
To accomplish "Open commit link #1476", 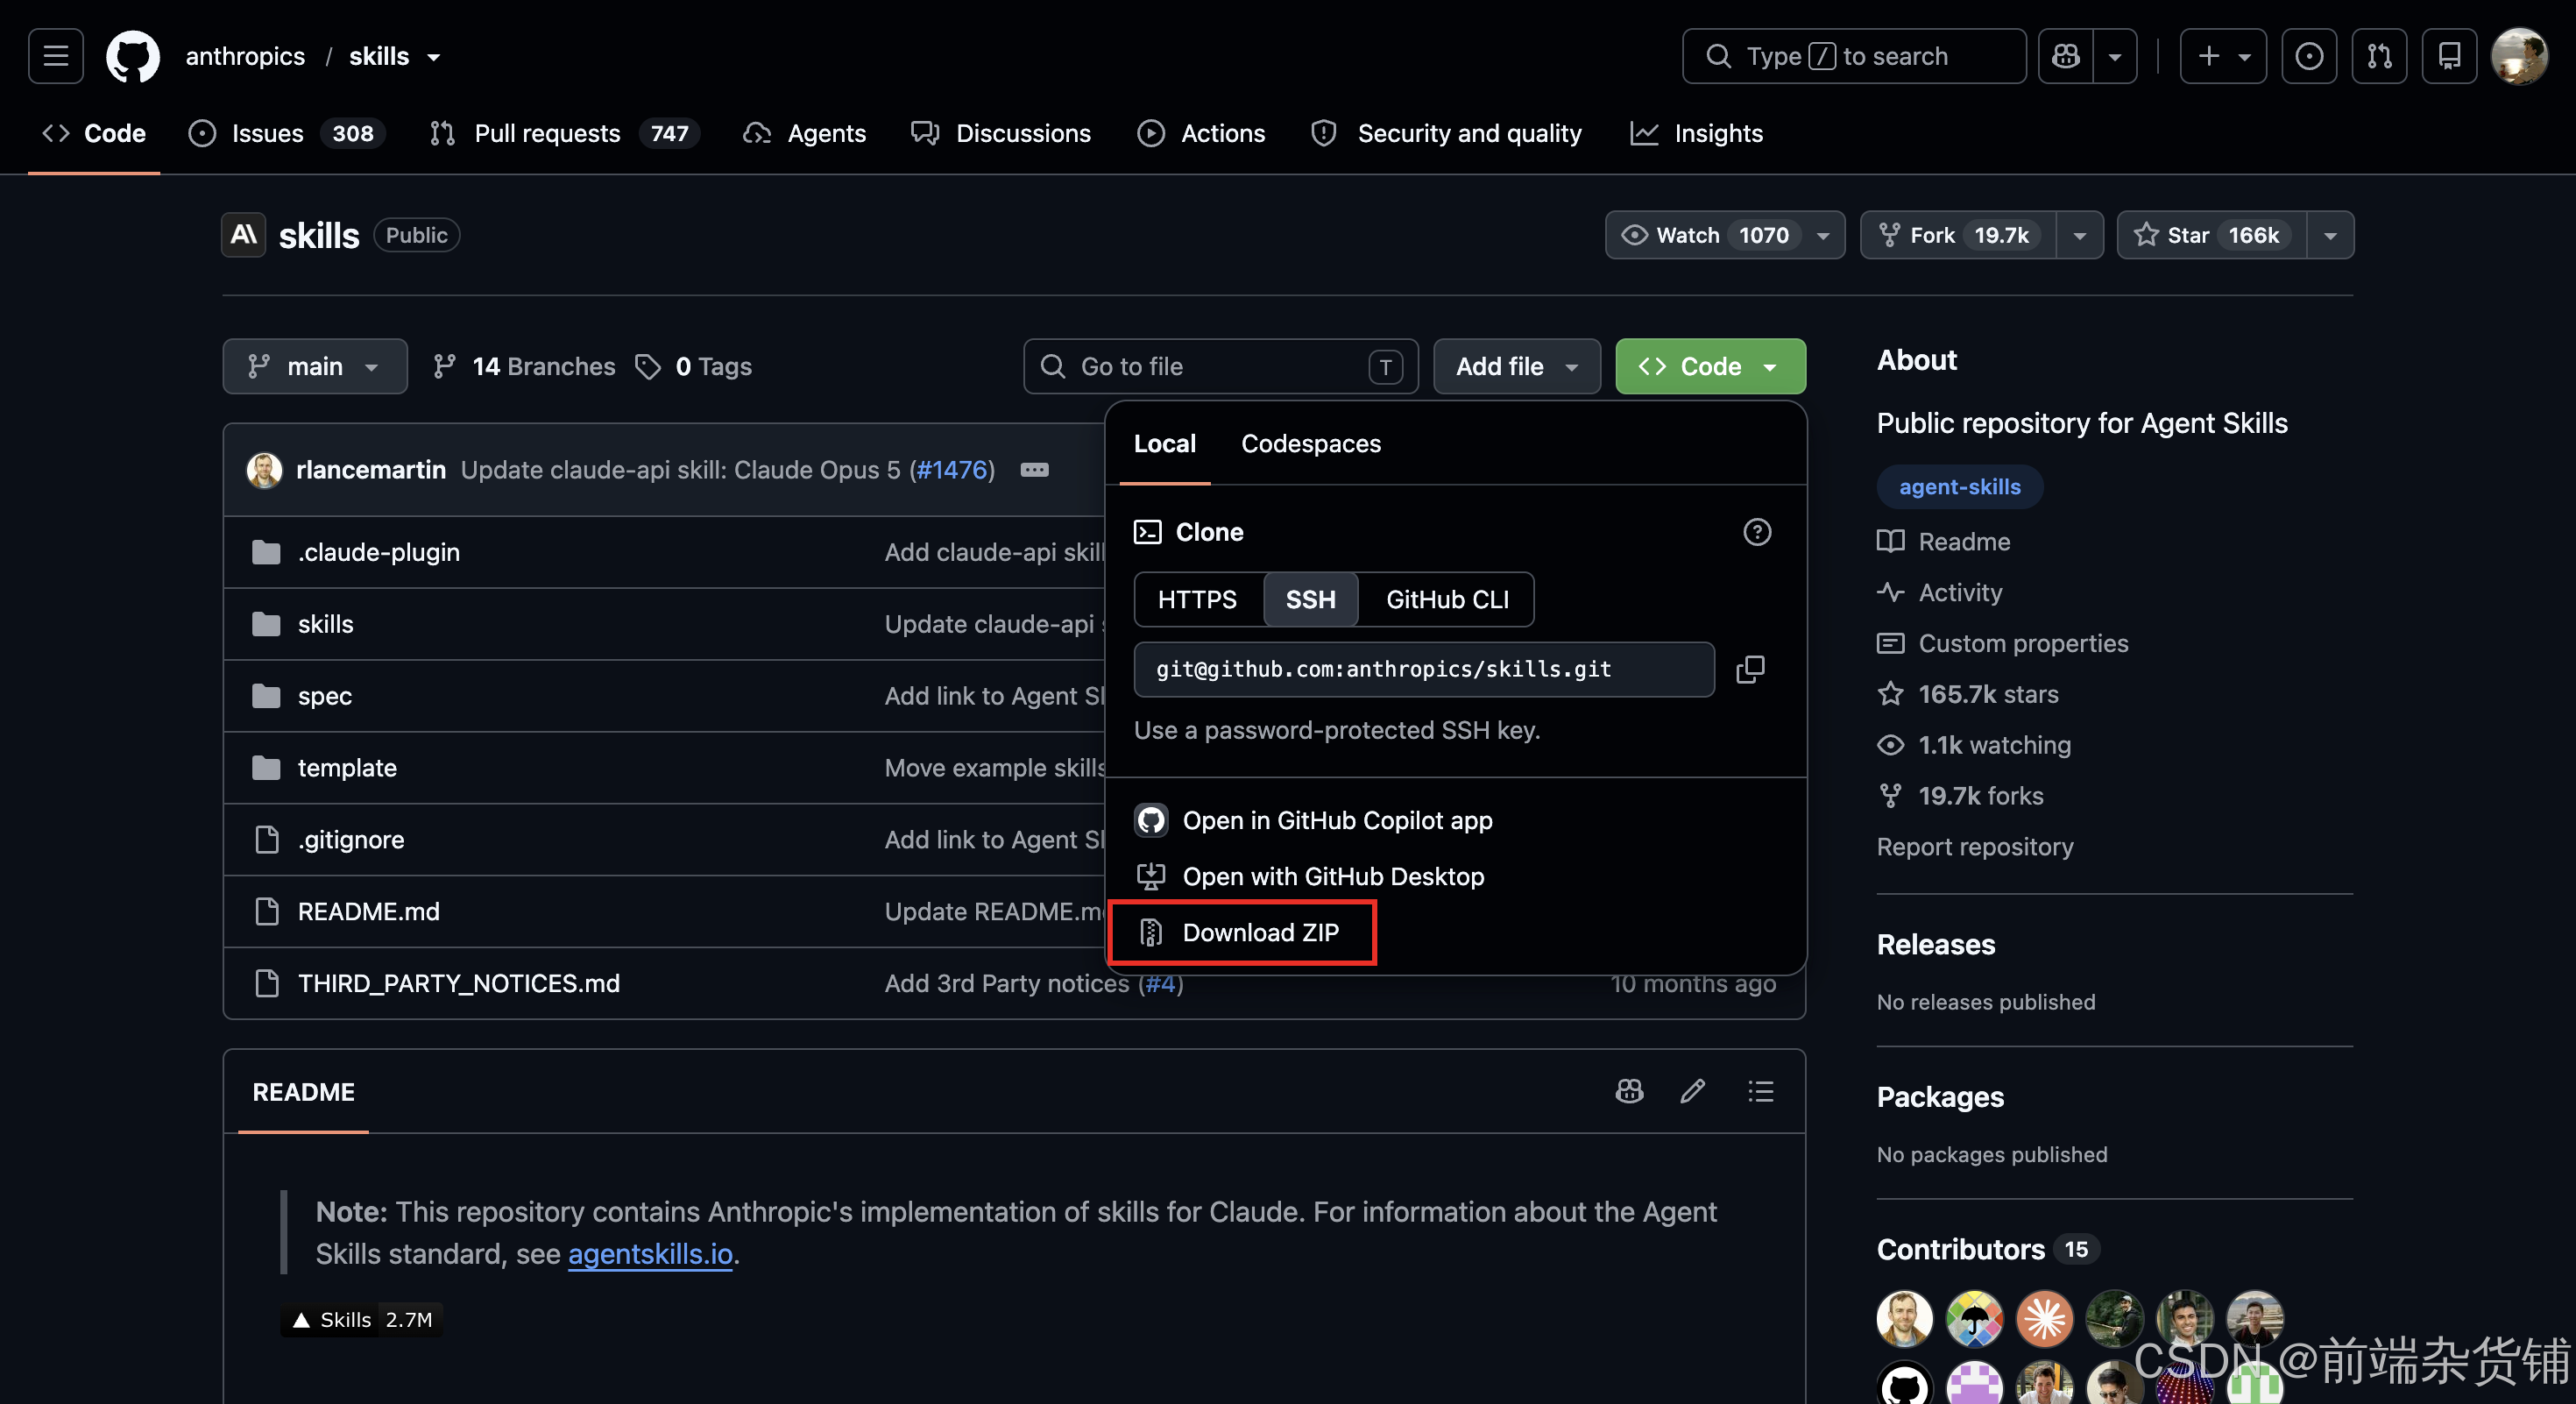I will point(952,470).
